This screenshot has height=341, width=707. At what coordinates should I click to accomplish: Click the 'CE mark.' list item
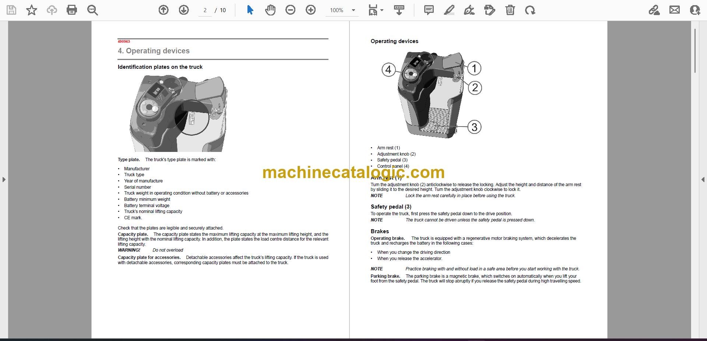[x=133, y=218]
